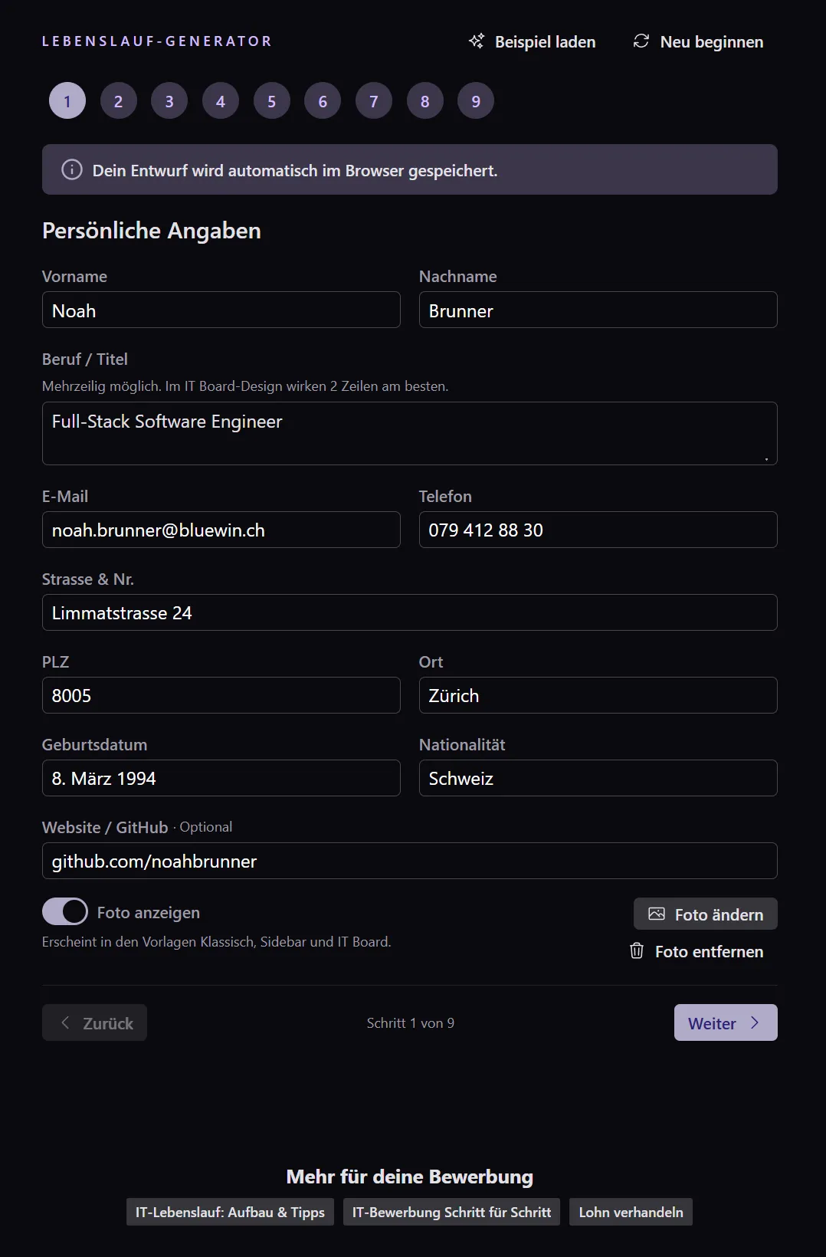Open IT-Lebenslauf: Aufbau & Tipps link
Screen dimensions: 826x1257
click(x=230, y=1212)
